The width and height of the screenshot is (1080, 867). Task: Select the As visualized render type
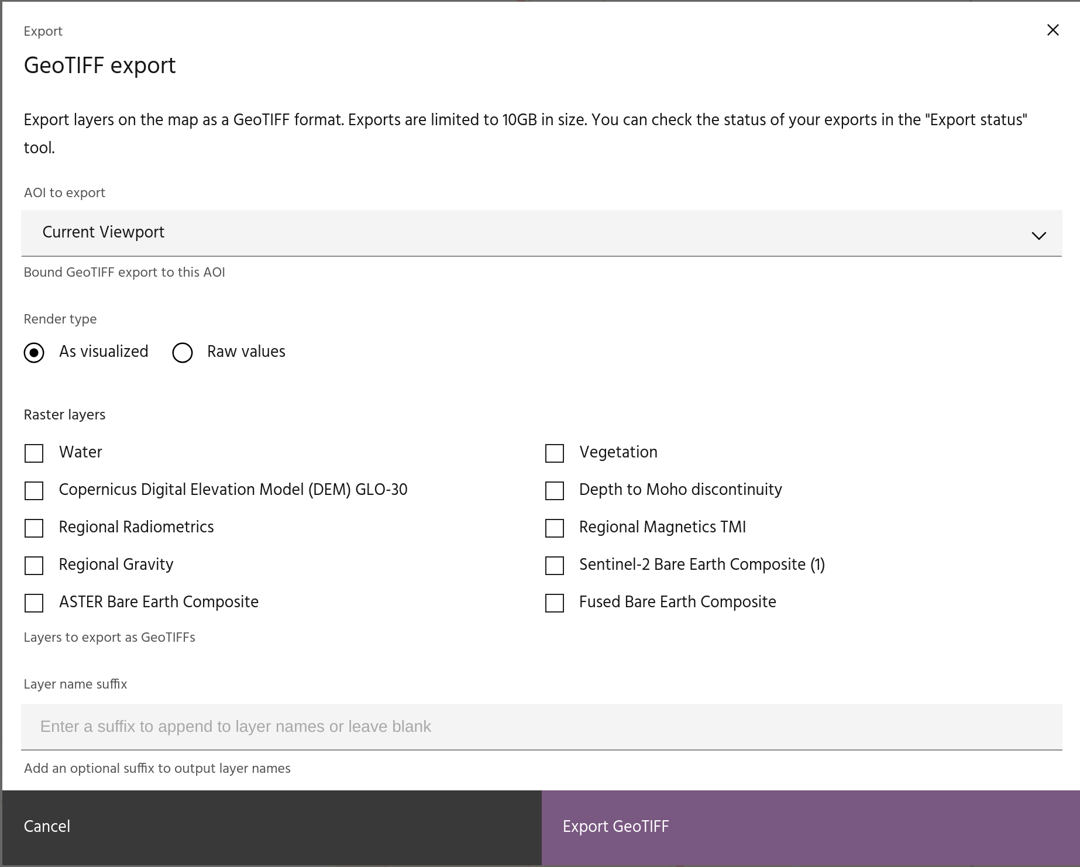click(34, 353)
